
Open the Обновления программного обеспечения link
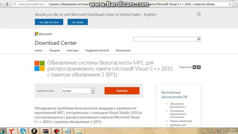coord(178,114)
